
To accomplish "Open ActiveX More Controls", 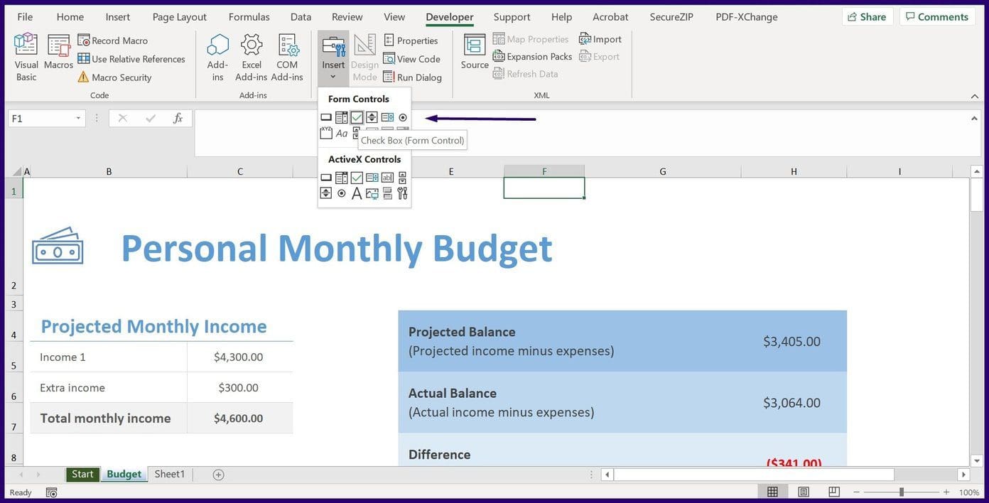I will click(x=403, y=193).
